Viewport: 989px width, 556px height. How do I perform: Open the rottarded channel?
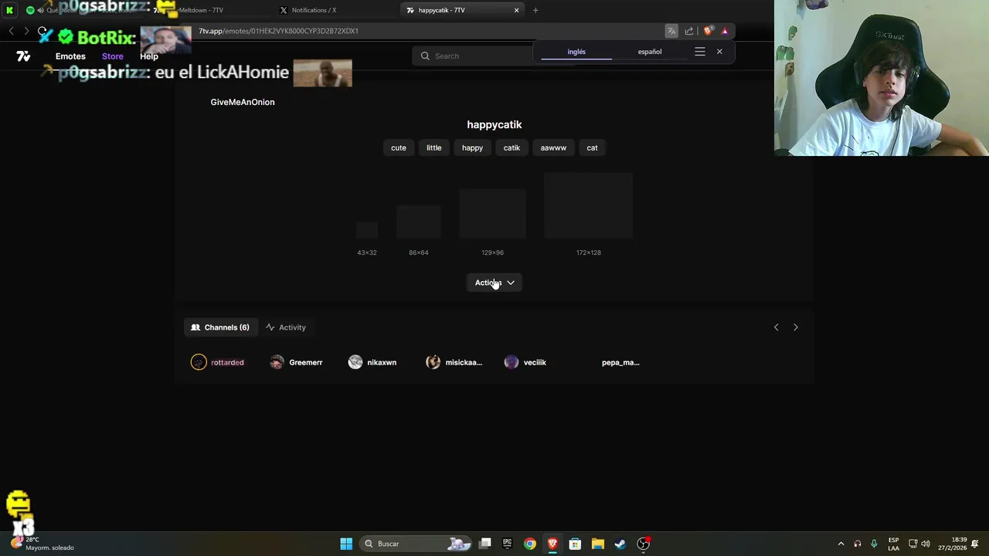219,362
